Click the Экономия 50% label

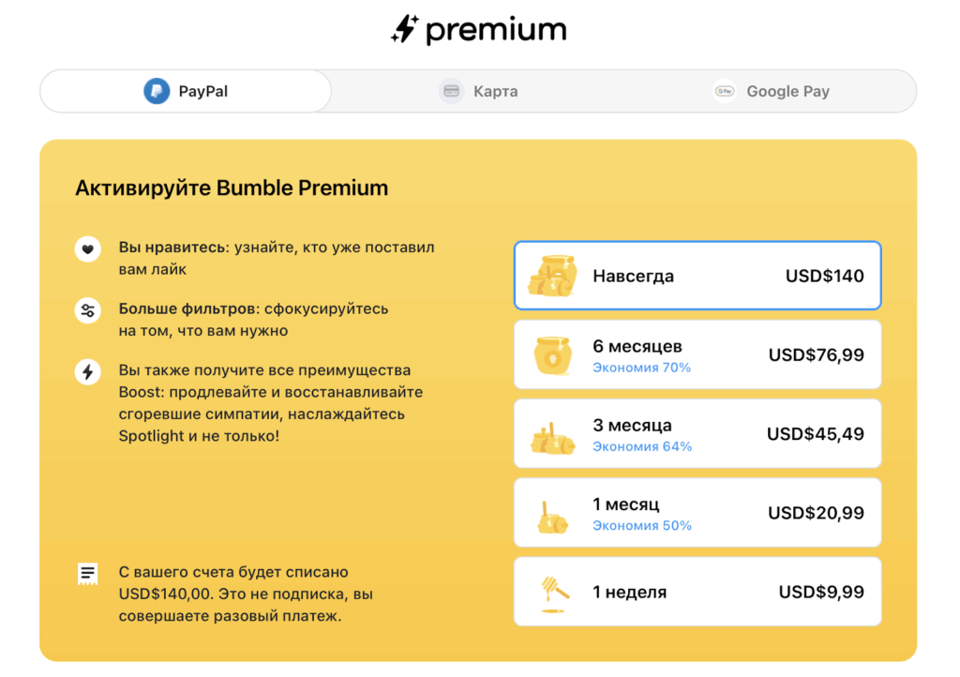643,523
